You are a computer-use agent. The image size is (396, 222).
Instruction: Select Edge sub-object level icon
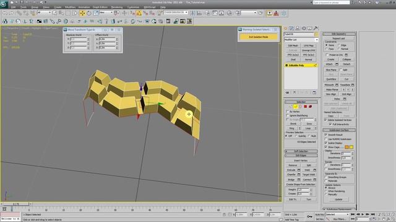click(x=296, y=107)
